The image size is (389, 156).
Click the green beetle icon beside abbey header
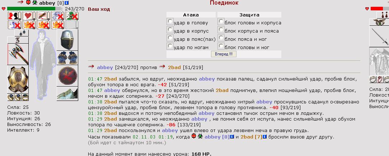(x=35, y=3)
